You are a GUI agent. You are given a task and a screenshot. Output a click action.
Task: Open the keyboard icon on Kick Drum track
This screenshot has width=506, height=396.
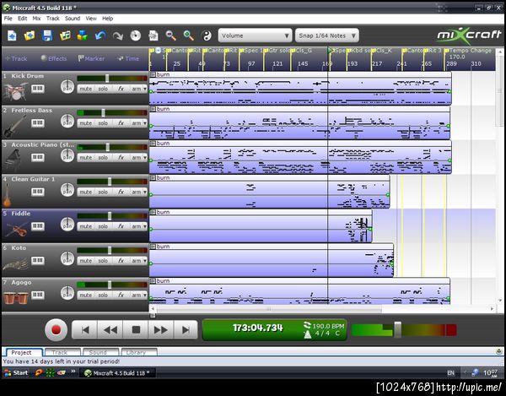click(x=38, y=89)
